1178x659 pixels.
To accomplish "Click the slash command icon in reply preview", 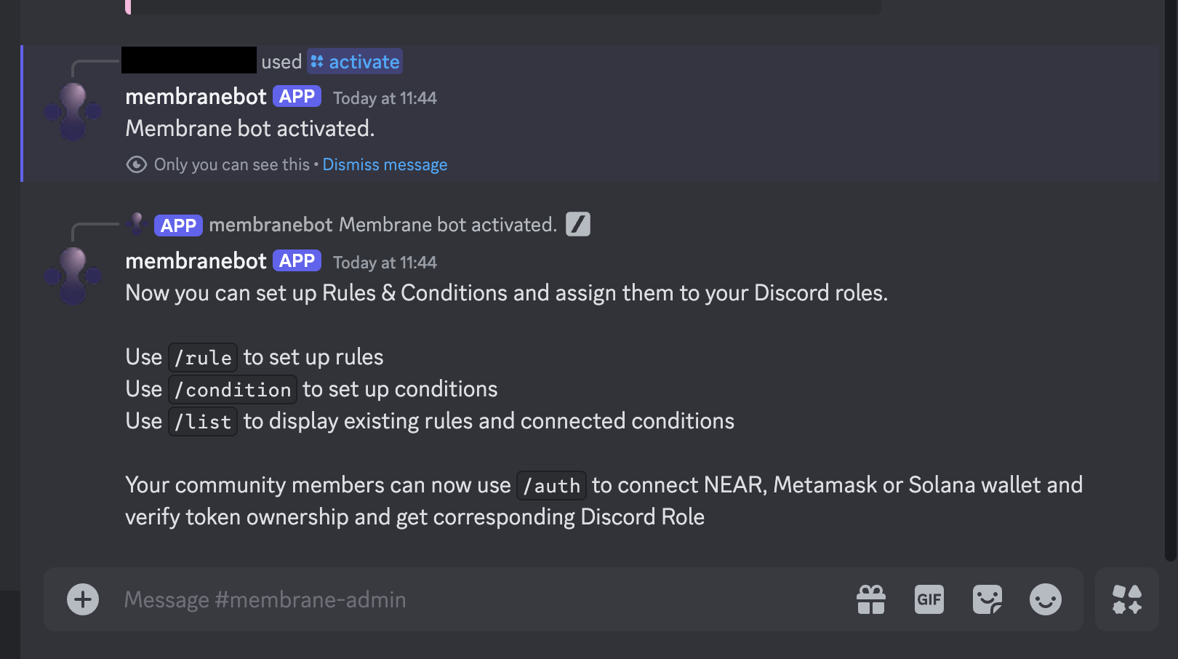I will click(578, 224).
